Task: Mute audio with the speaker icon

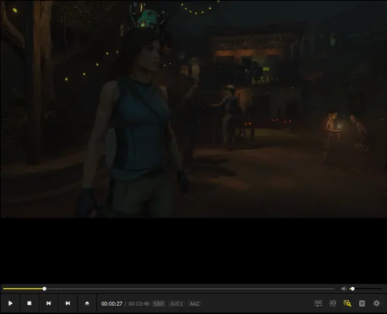Action: tap(344, 289)
